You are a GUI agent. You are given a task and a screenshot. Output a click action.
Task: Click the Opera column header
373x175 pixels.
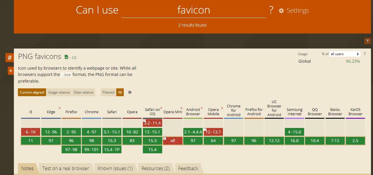tap(132, 112)
